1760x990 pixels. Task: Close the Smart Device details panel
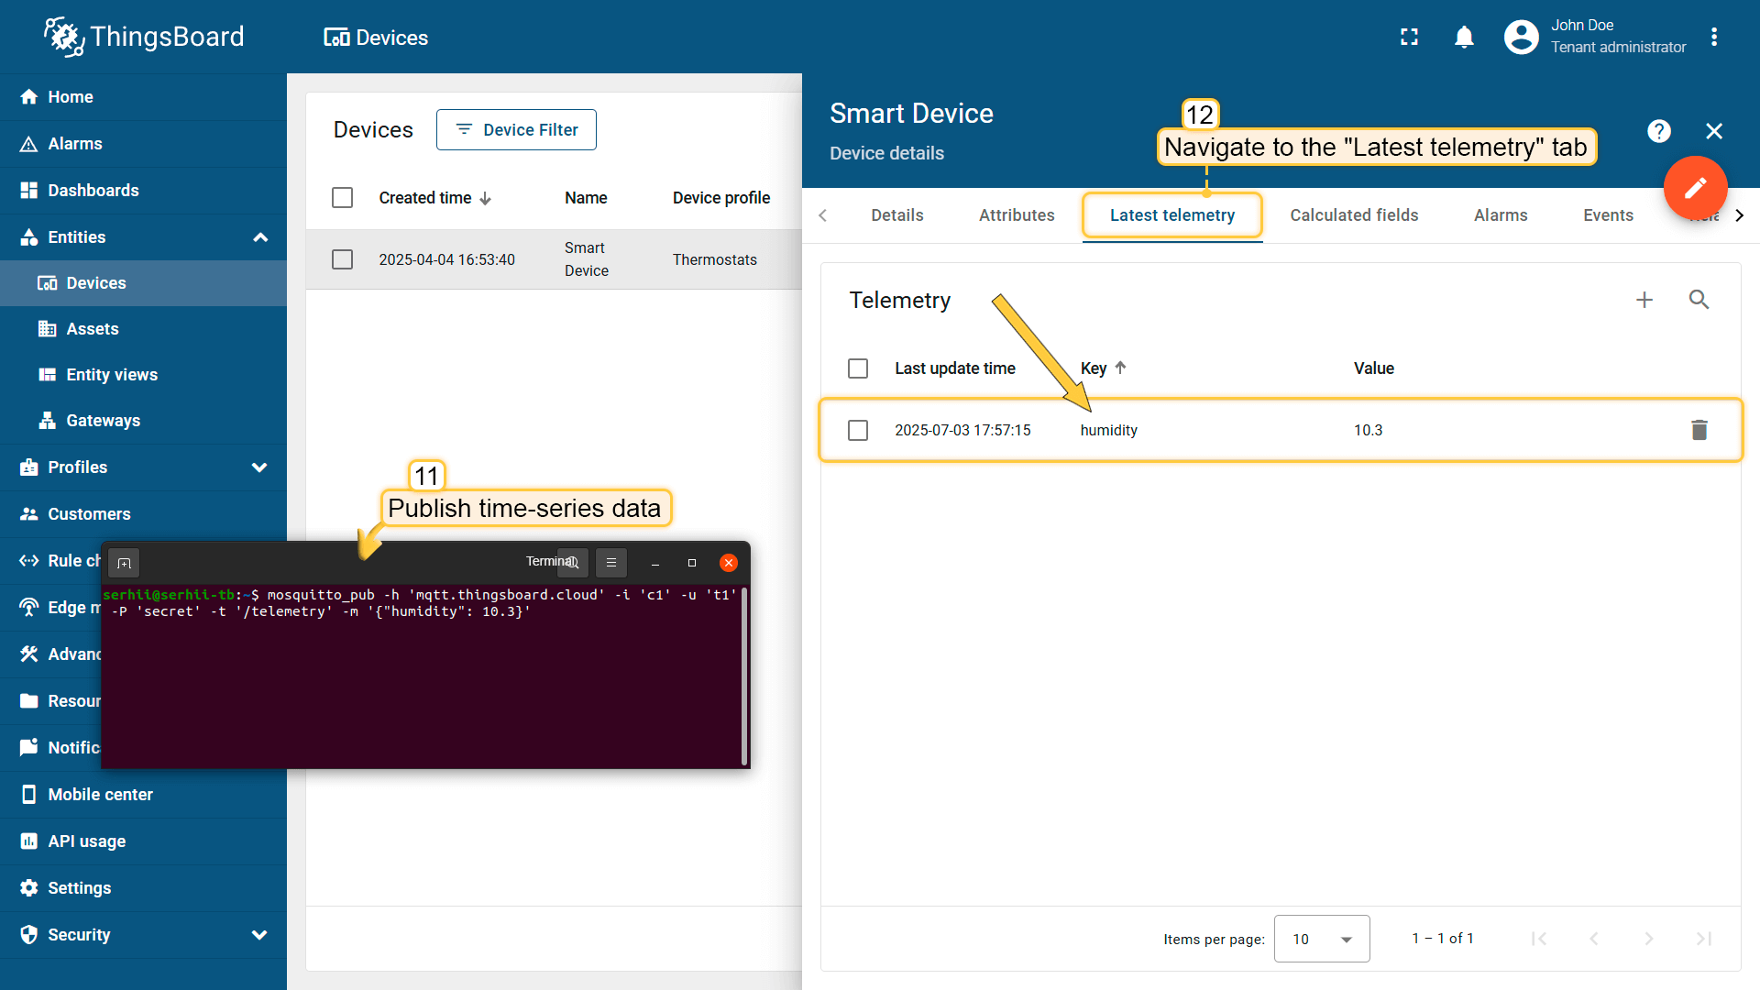click(1713, 131)
